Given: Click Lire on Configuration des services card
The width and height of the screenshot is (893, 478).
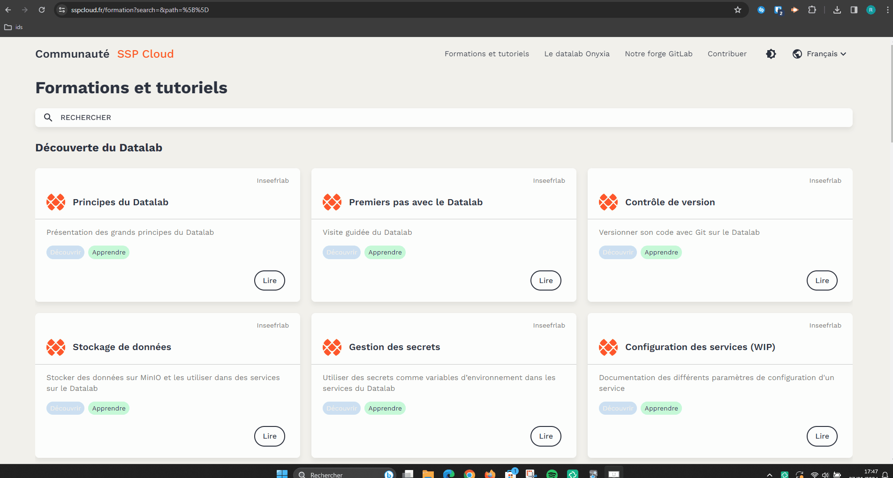Looking at the screenshot, I should [822, 436].
